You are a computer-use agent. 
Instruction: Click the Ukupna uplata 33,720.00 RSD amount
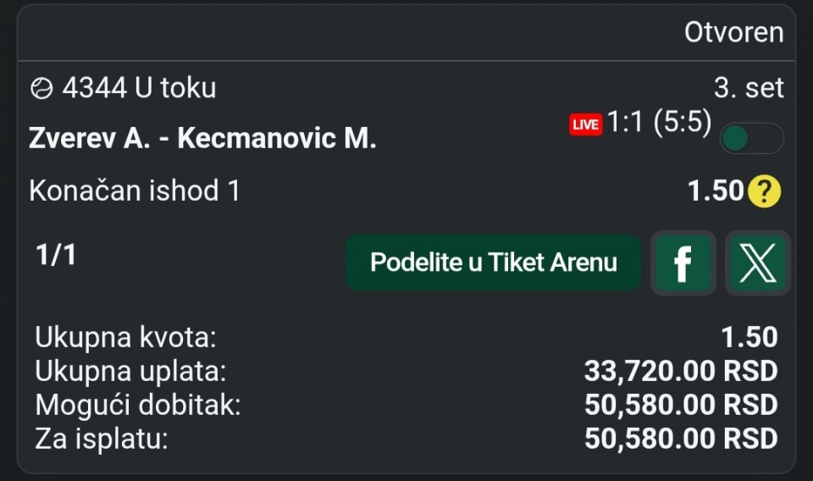[x=680, y=371]
